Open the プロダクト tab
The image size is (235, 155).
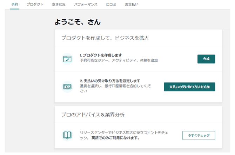point(35,5)
